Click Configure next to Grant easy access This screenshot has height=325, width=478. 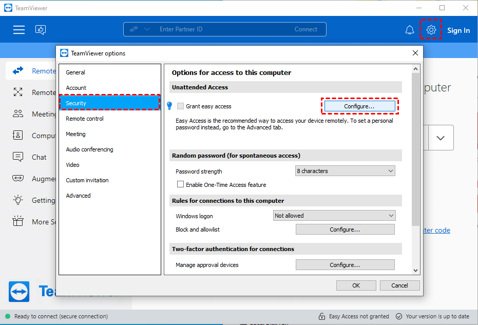(359, 106)
